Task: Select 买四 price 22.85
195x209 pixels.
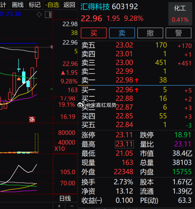Action: (x=124, y=116)
